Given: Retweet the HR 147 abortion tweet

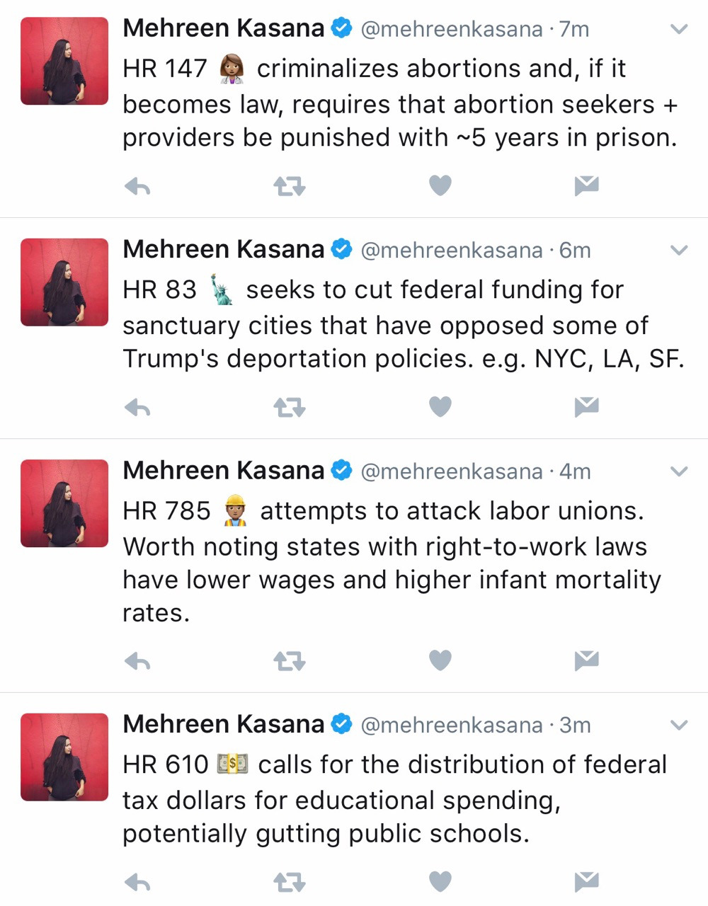Looking at the screenshot, I should [289, 186].
